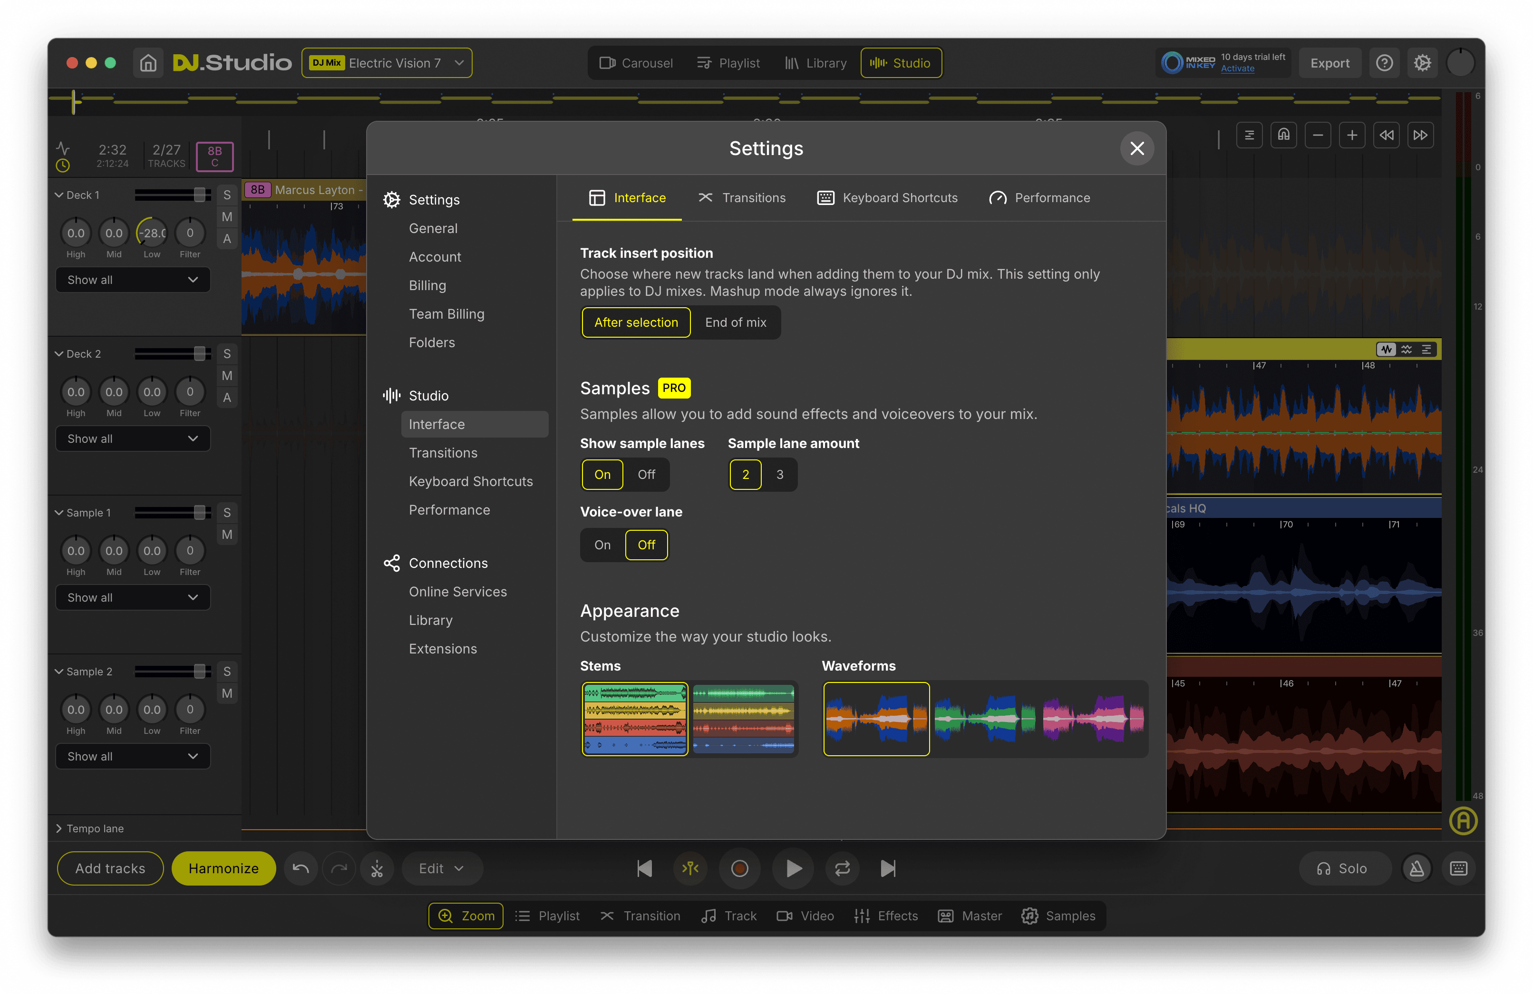Switch to the Keyboard Shortcuts tab
Screen dimensions: 1533x994
click(888, 198)
